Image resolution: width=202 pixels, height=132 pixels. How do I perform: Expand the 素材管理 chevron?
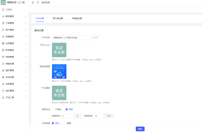26,70
